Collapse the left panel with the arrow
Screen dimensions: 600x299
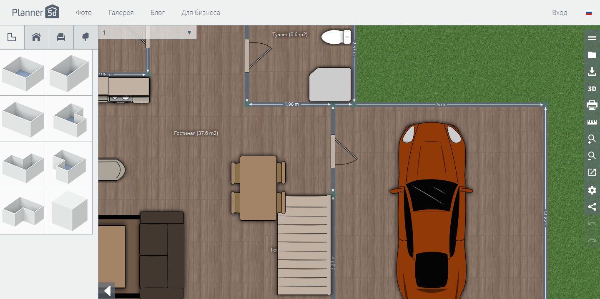tap(106, 291)
